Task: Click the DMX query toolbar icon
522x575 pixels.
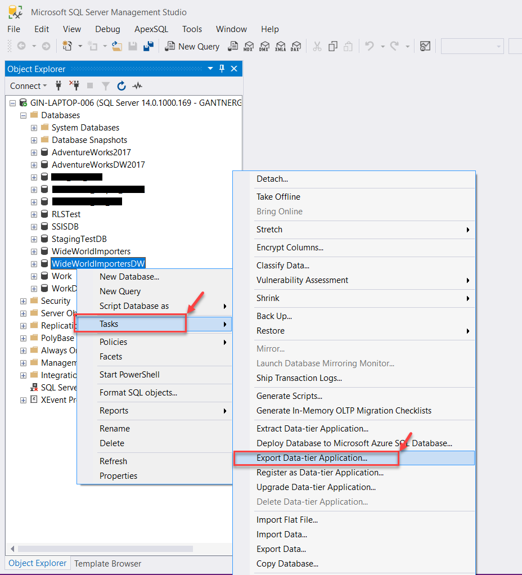Action: click(264, 47)
